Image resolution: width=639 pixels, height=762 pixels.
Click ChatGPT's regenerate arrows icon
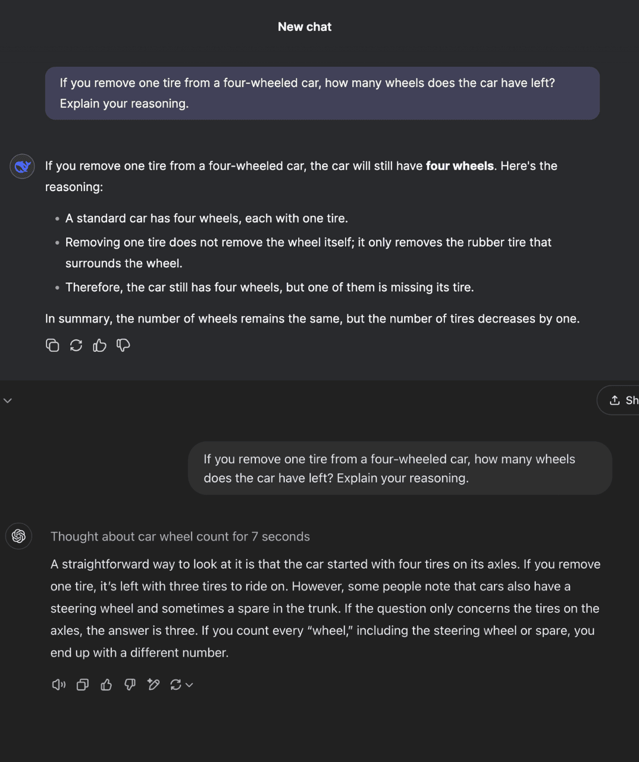(x=176, y=685)
